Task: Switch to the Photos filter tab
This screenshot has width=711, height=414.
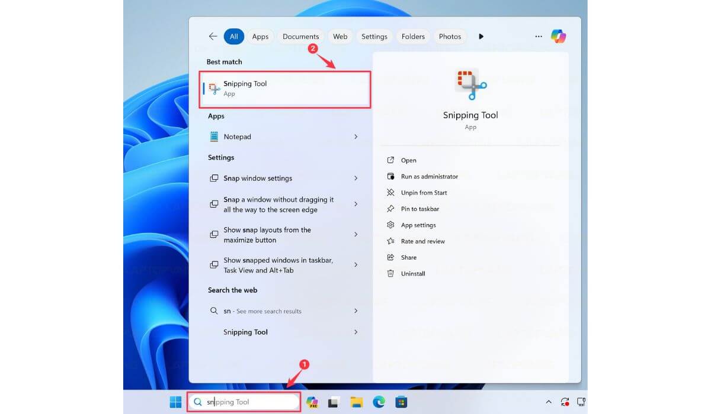Action: 450,36
